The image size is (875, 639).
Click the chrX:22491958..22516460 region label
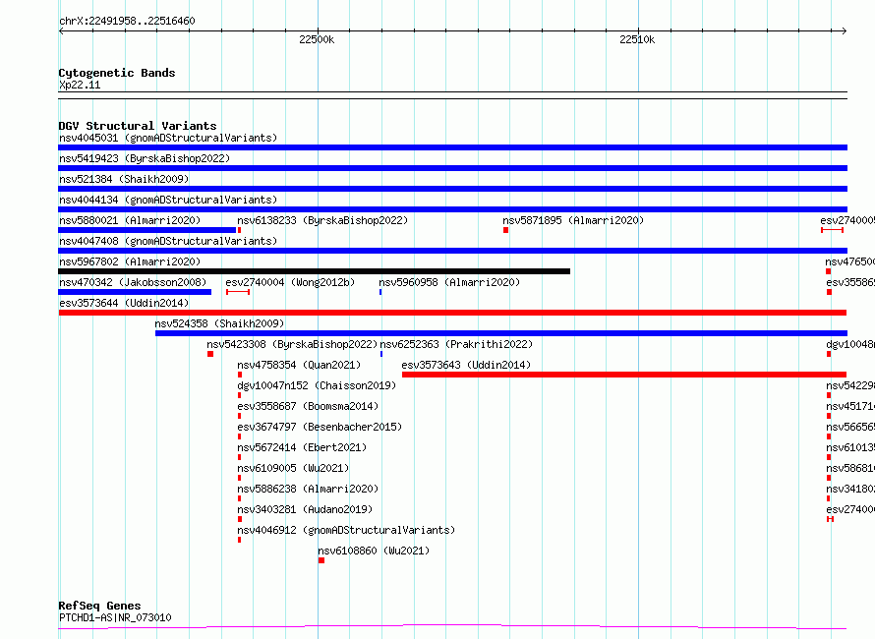(127, 21)
